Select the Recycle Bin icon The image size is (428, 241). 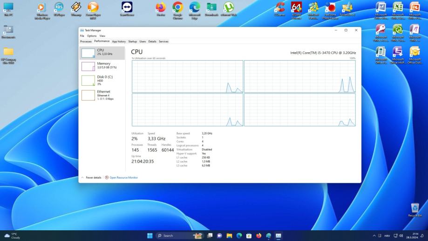coord(414,209)
